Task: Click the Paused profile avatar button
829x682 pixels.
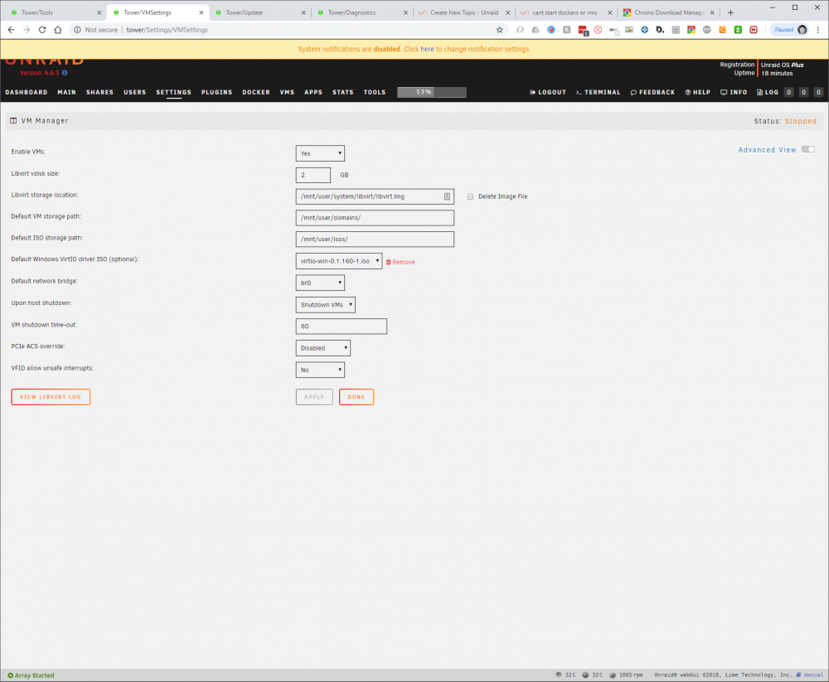Action: (x=790, y=30)
